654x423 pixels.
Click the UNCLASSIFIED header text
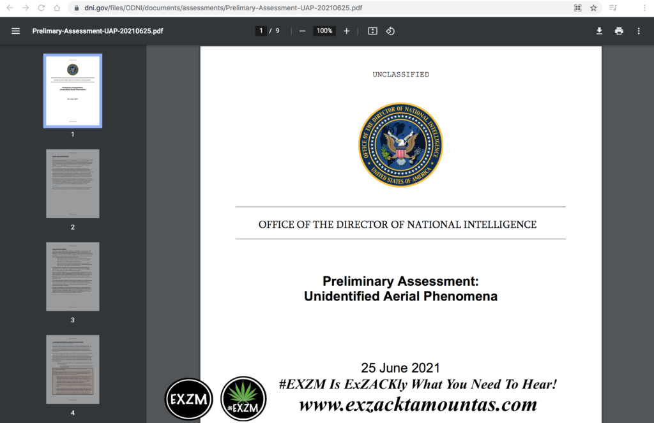(x=401, y=74)
